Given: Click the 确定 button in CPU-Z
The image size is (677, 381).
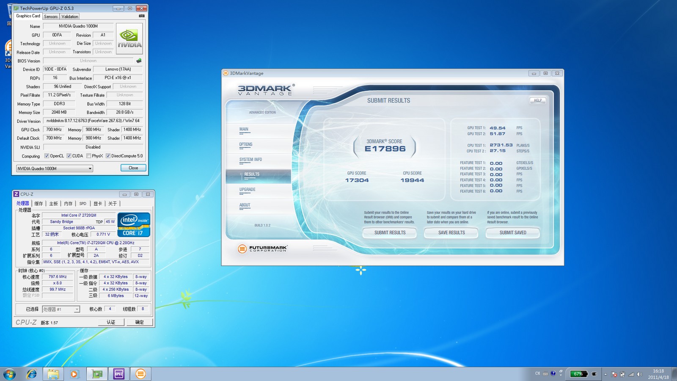Looking at the screenshot, I should 140,322.
